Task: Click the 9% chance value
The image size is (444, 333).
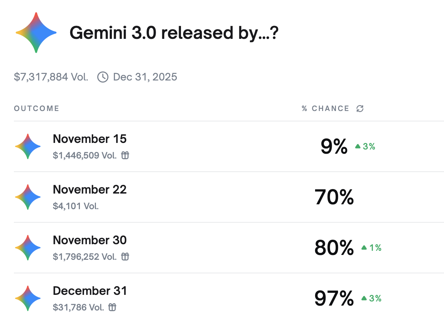Action: (334, 146)
